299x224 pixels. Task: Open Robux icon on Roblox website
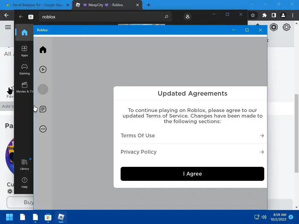274,27
